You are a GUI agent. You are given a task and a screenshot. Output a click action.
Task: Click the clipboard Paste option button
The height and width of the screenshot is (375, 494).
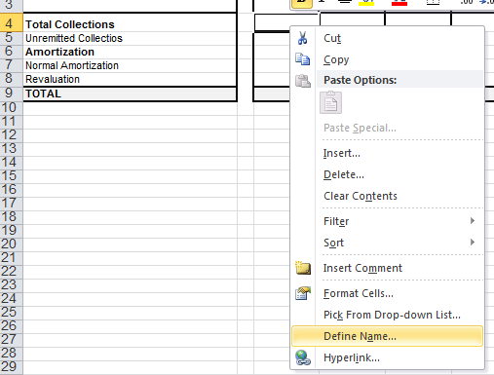(330, 103)
